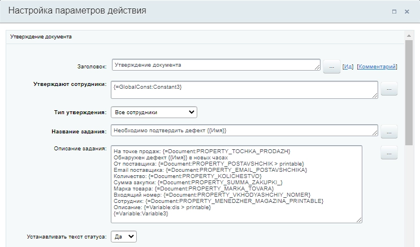Close the action settings dialog
The image size is (420, 247).
[x=406, y=11]
